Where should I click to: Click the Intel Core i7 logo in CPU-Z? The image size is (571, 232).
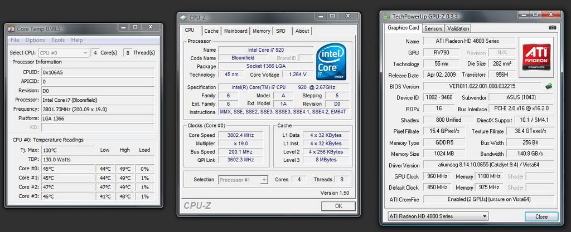click(x=331, y=62)
